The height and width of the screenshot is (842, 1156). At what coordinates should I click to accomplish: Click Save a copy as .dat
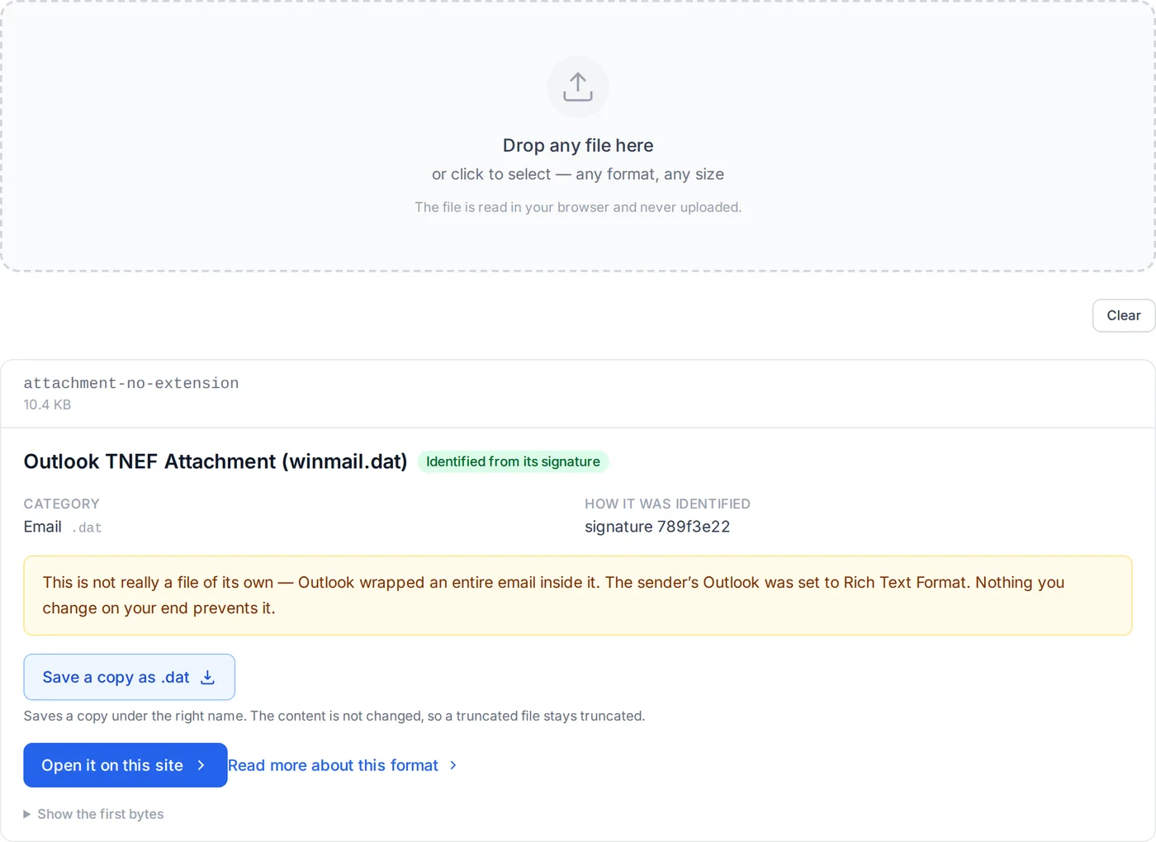(130, 677)
